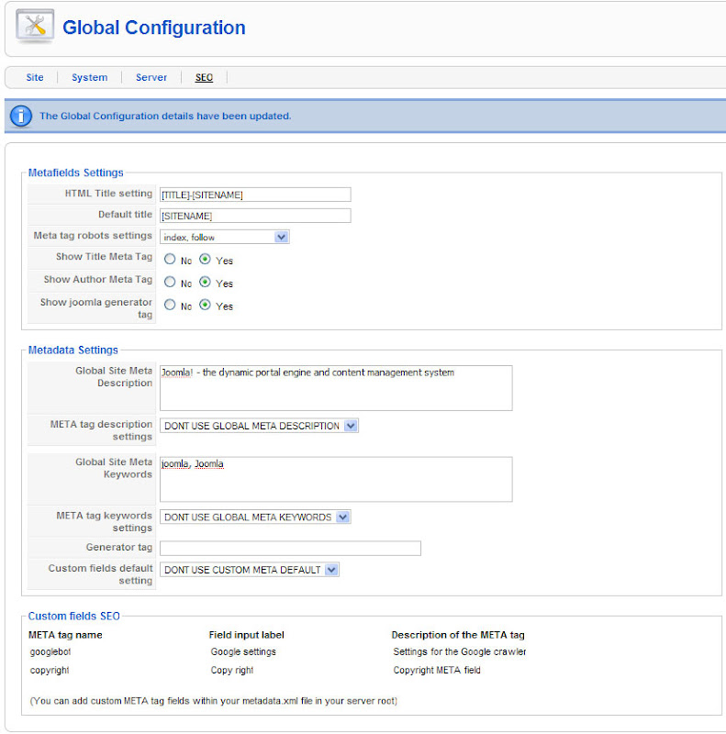This screenshot has height=734, width=726.
Task: Select the SEO tab
Action: point(204,78)
